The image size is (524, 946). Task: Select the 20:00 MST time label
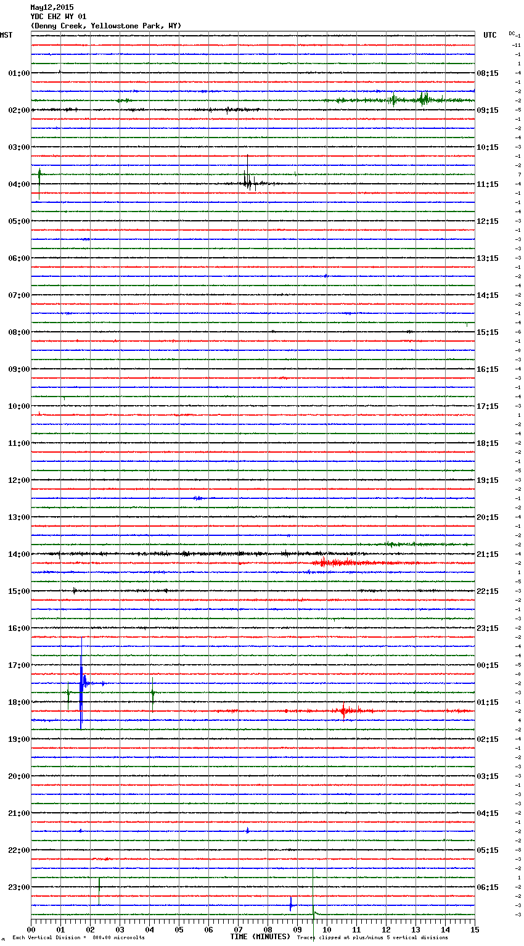pos(18,776)
